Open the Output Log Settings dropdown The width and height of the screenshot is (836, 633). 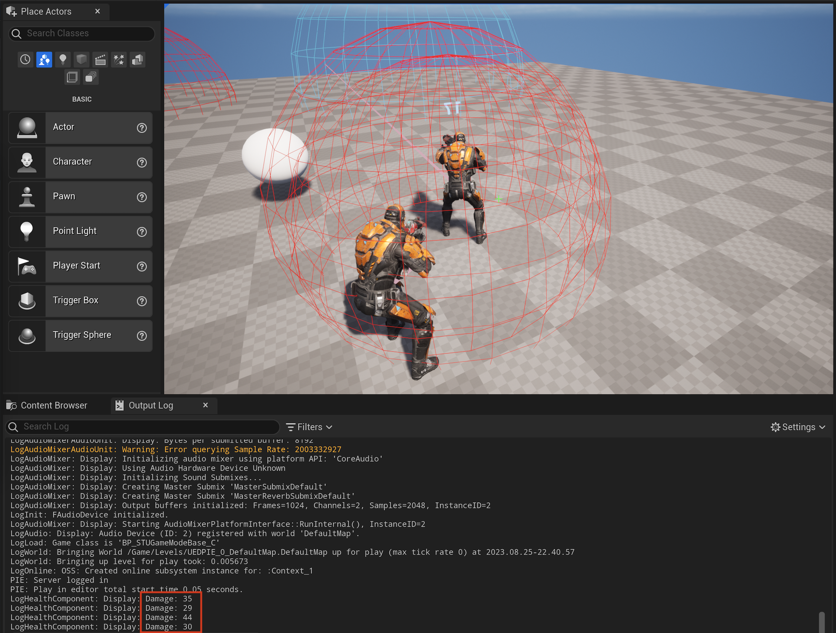(798, 427)
